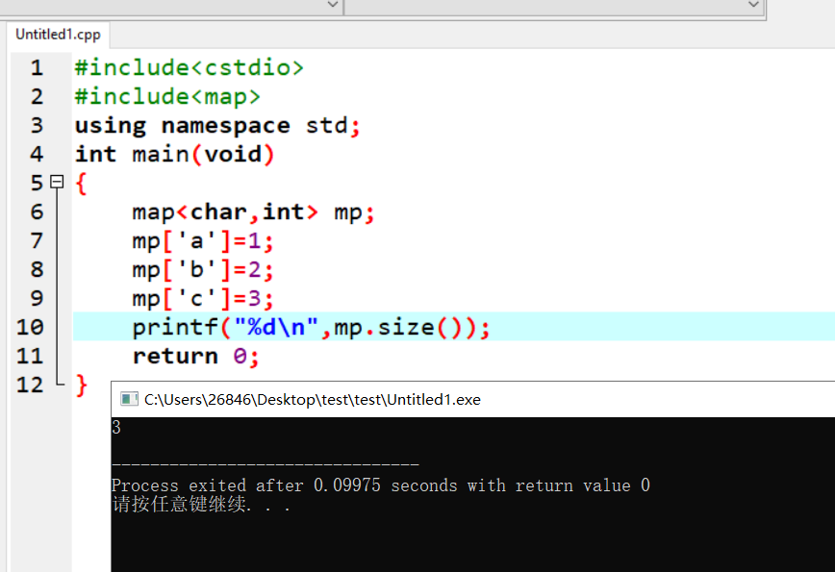
Task: Click line number 3 in gutter
Action: 37,125
